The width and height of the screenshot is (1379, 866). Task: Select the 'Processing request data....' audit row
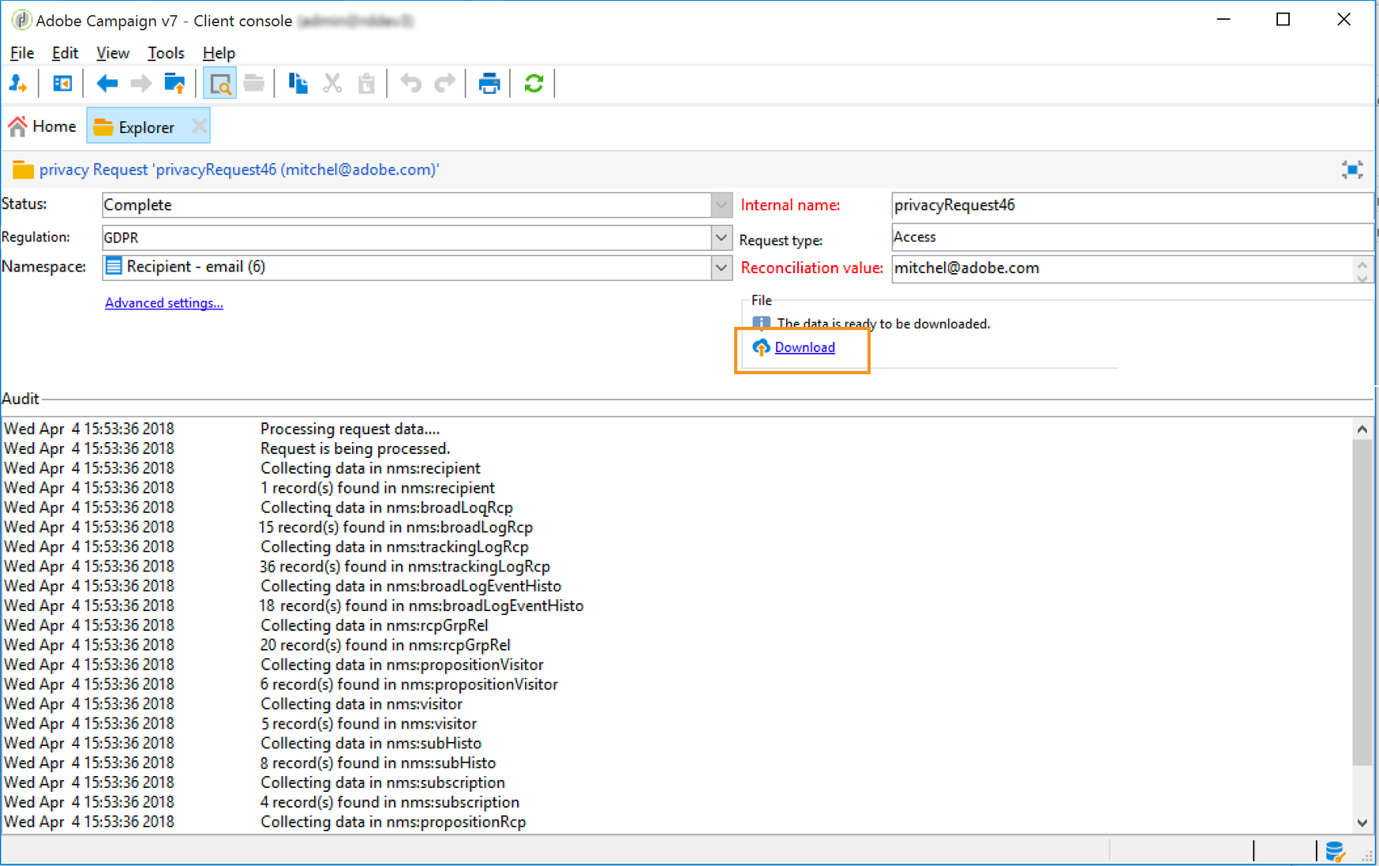[676, 429]
